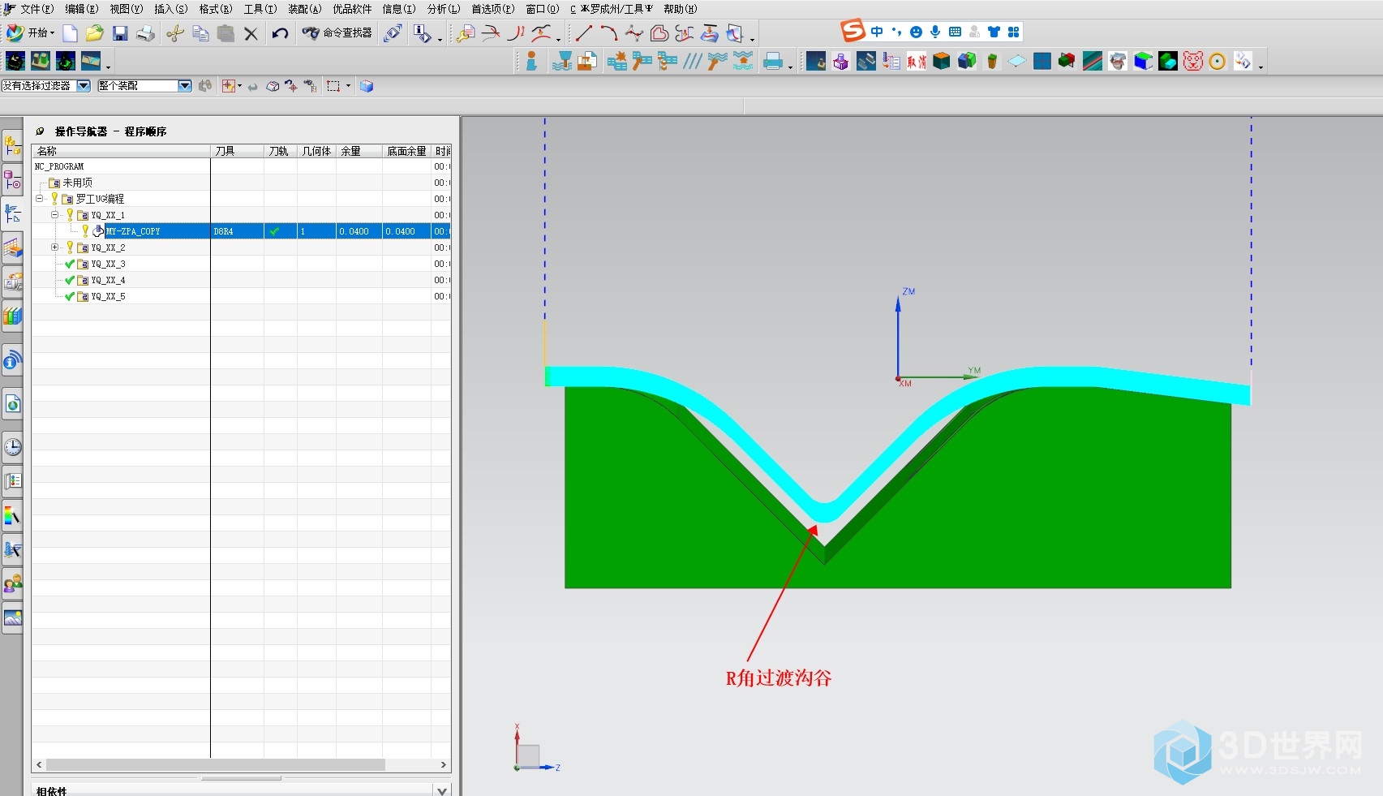Screen dimensions: 1383x796
Task: Click the red pig face icon
Action: [1192, 61]
